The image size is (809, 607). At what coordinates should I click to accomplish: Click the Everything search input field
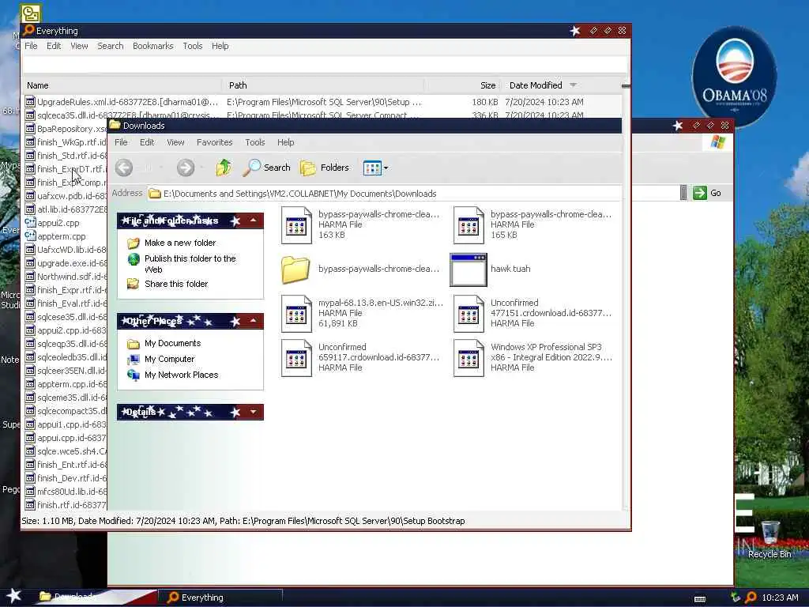point(325,65)
